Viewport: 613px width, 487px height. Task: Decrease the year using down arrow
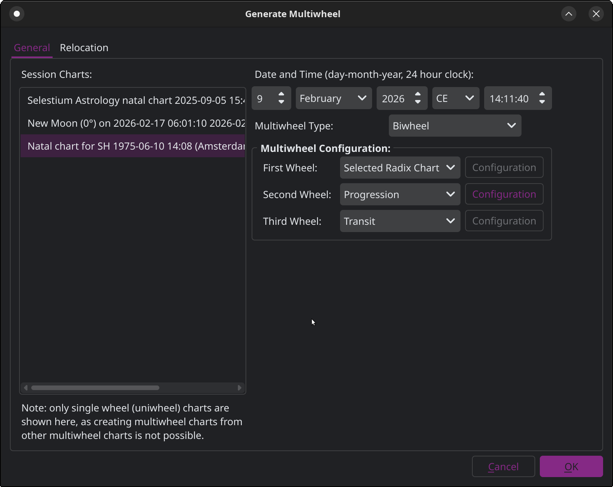418,102
